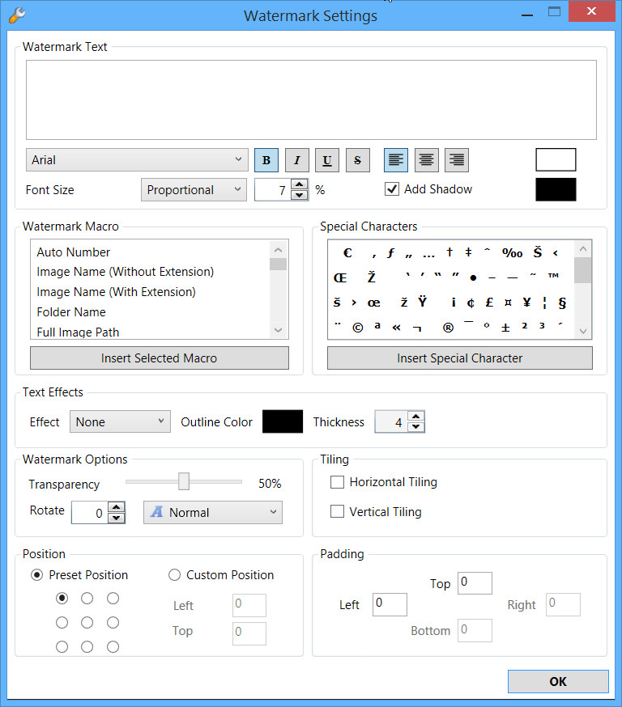Click the Outline Color swatch
622x707 pixels.
point(283,421)
